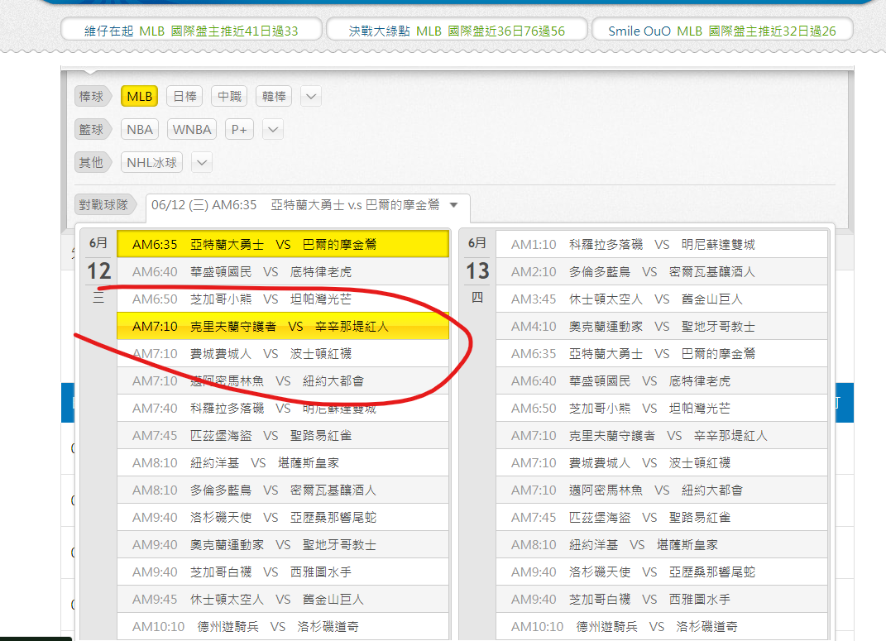Open the WNBA league tab
886x641 pixels.
192,129
